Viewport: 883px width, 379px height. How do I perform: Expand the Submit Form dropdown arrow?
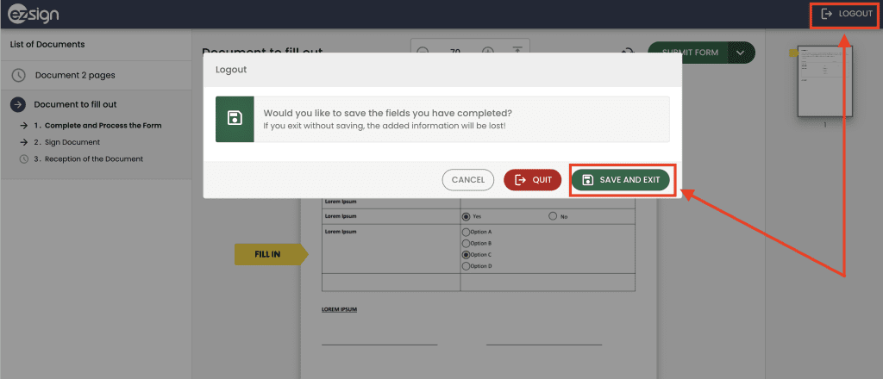point(740,53)
